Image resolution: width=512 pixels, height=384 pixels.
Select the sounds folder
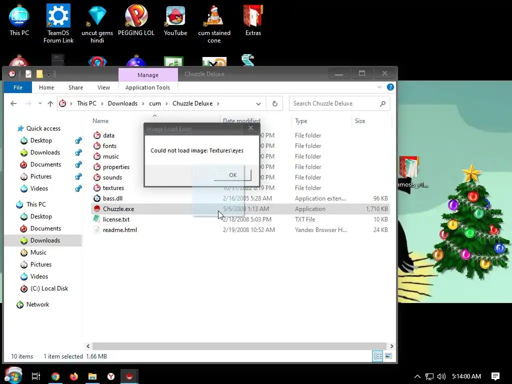click(x=112, y=177)
